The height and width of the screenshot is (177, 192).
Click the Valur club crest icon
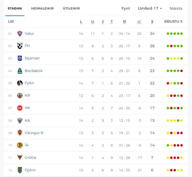tap(20, 34)
